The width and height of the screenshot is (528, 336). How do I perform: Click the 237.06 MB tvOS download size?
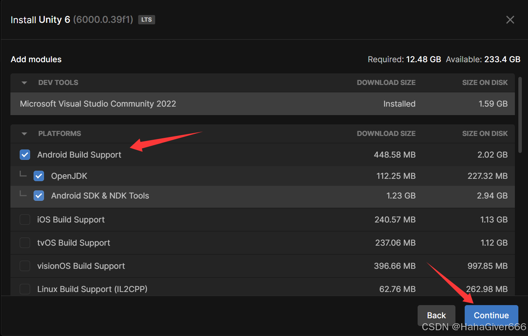(x=396, y=243)
